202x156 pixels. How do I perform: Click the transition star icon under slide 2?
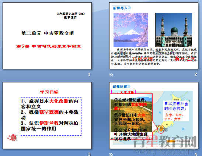[x=111, y=75]
